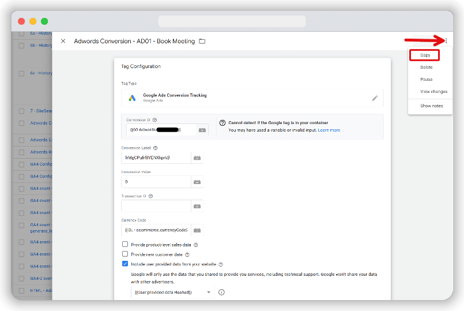
Task: Open variable picker for Conversion ID
Action: pos(202,130)
